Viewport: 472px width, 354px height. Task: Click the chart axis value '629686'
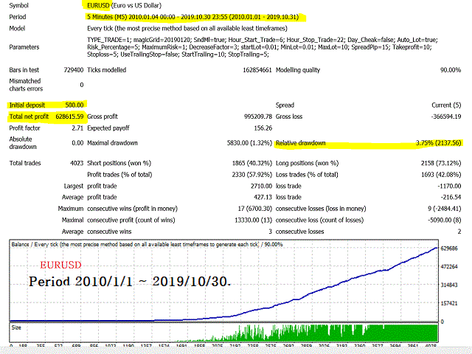[449, 249]
